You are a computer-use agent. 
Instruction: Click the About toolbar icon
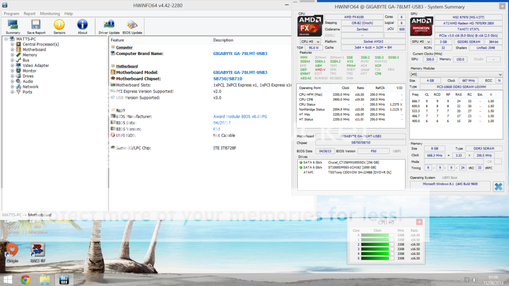point(83,27)
